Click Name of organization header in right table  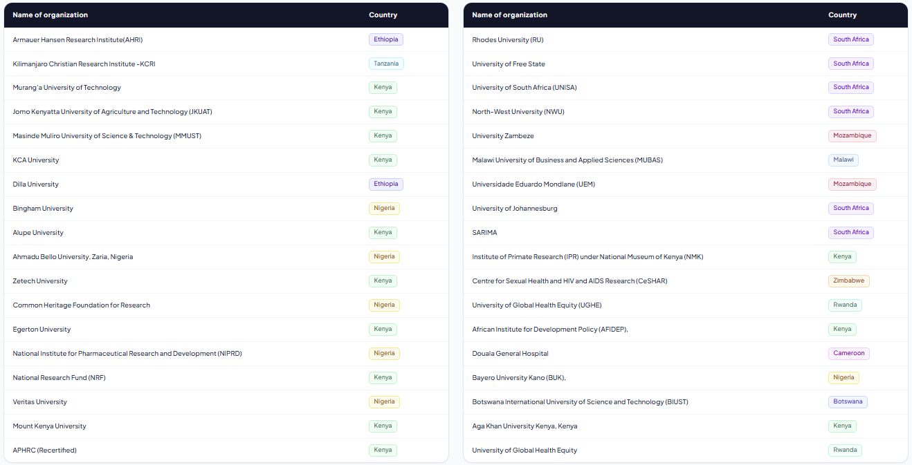510,15
